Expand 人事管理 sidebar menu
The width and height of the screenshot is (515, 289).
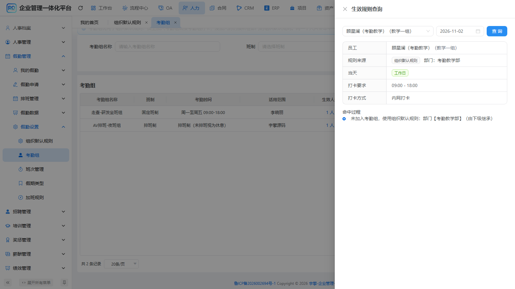[x=36, y=42]
